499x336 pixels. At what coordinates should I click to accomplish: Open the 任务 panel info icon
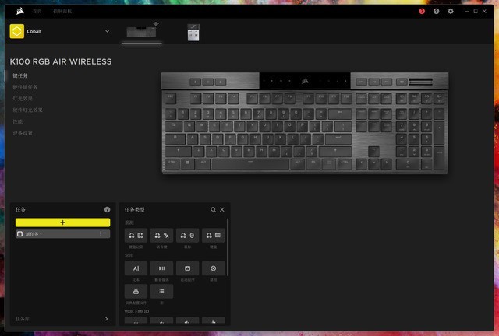tap(108, 209)
